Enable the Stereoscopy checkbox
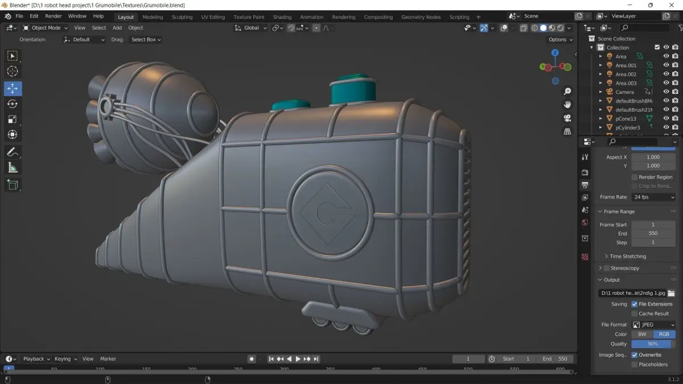 tap(606, 268)
